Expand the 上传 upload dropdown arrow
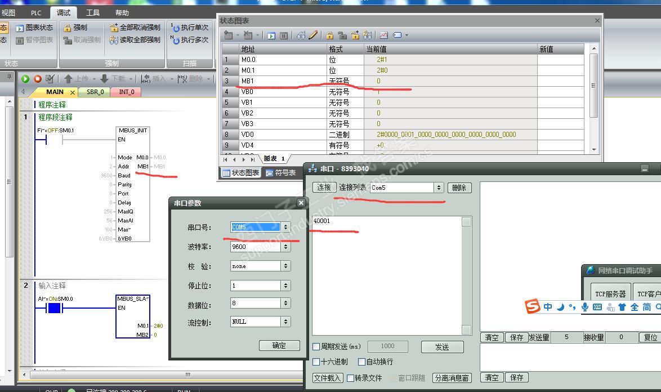The image size is (661, 392). pos(94,79)
